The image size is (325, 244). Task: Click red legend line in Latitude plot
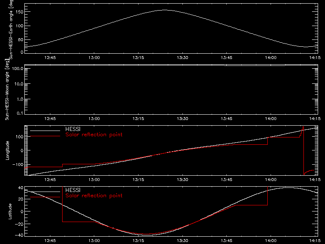click(x=45, y=197)
